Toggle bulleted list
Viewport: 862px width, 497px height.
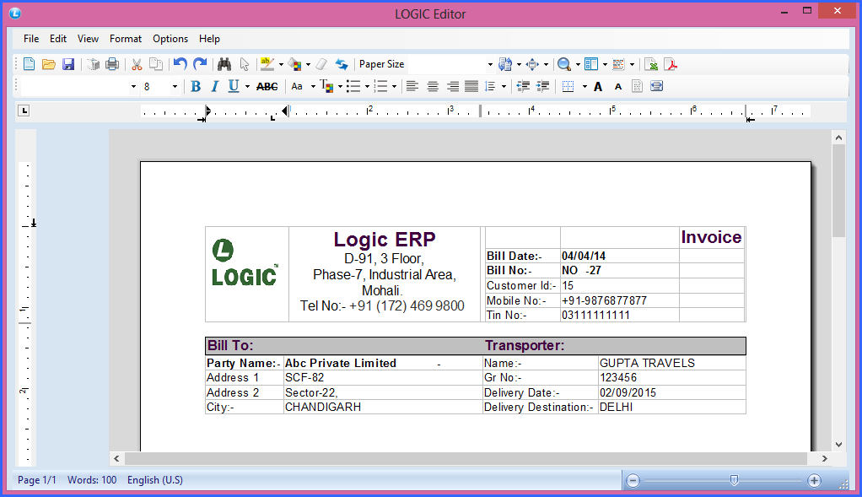click(353, 86)
